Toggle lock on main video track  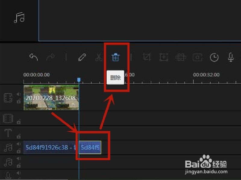pyautogui.click(x=19, y=101)
